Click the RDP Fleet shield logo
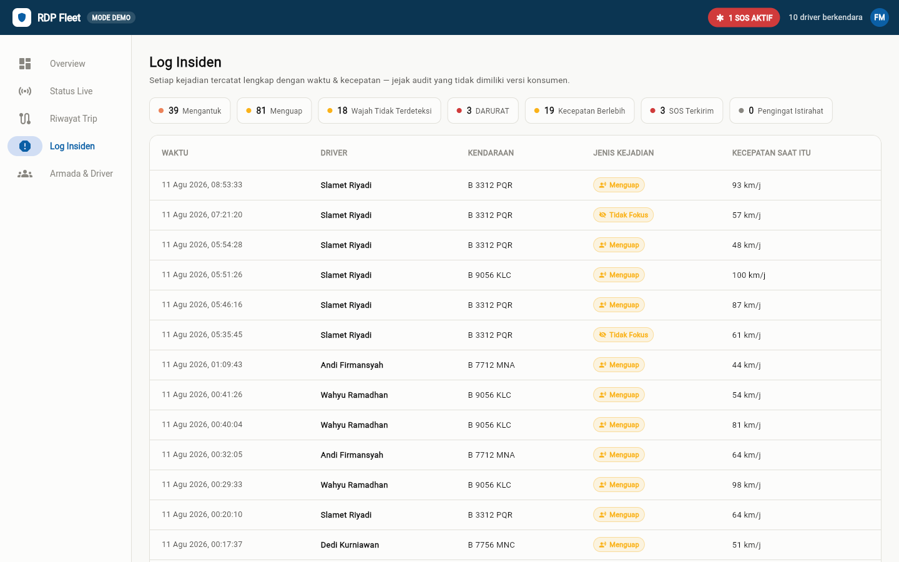This screenshot has height=562, width=899. [22, 17]
